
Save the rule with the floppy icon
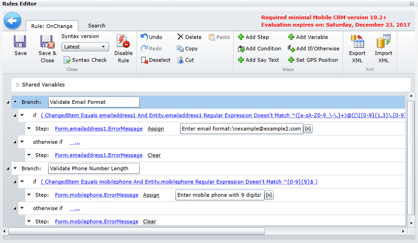tap(20, 41)
